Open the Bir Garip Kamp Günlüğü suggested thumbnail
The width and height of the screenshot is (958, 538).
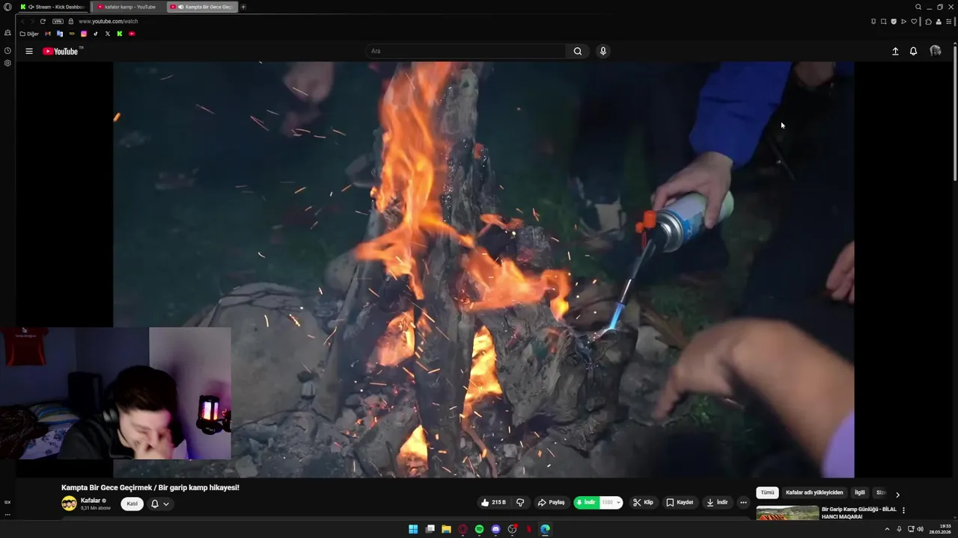787,513
